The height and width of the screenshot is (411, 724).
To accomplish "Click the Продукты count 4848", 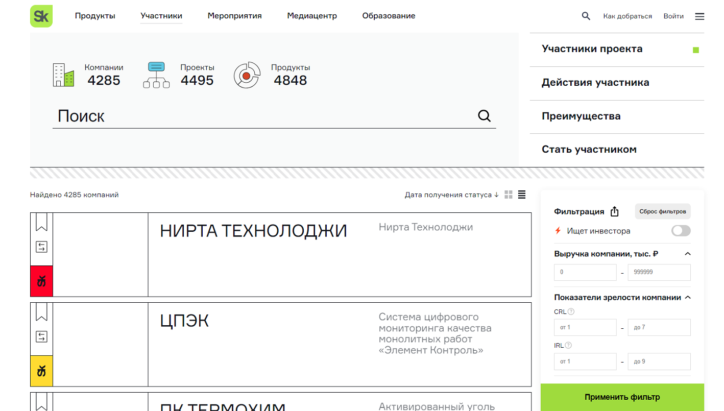I will (x=291, y=80).
